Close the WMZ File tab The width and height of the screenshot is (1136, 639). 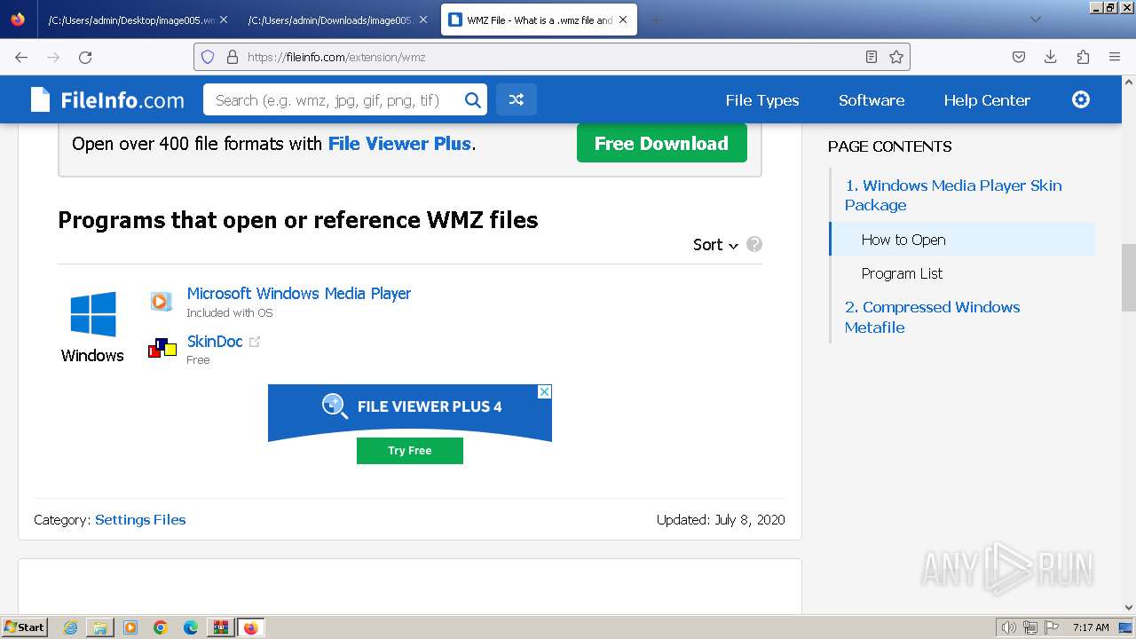(623, 20)
